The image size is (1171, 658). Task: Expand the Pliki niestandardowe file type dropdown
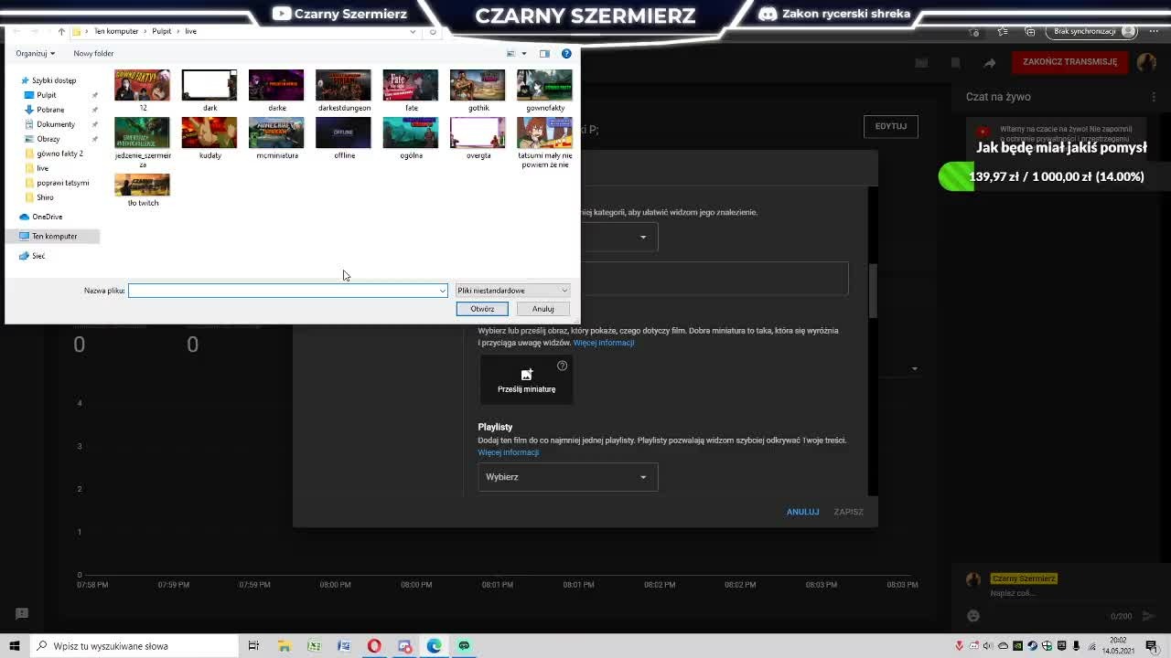pos(512,291)
